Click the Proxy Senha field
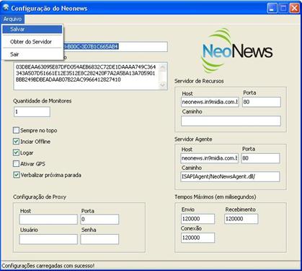The height and width of the screenshot is (271, 302). tap(99, 239)
